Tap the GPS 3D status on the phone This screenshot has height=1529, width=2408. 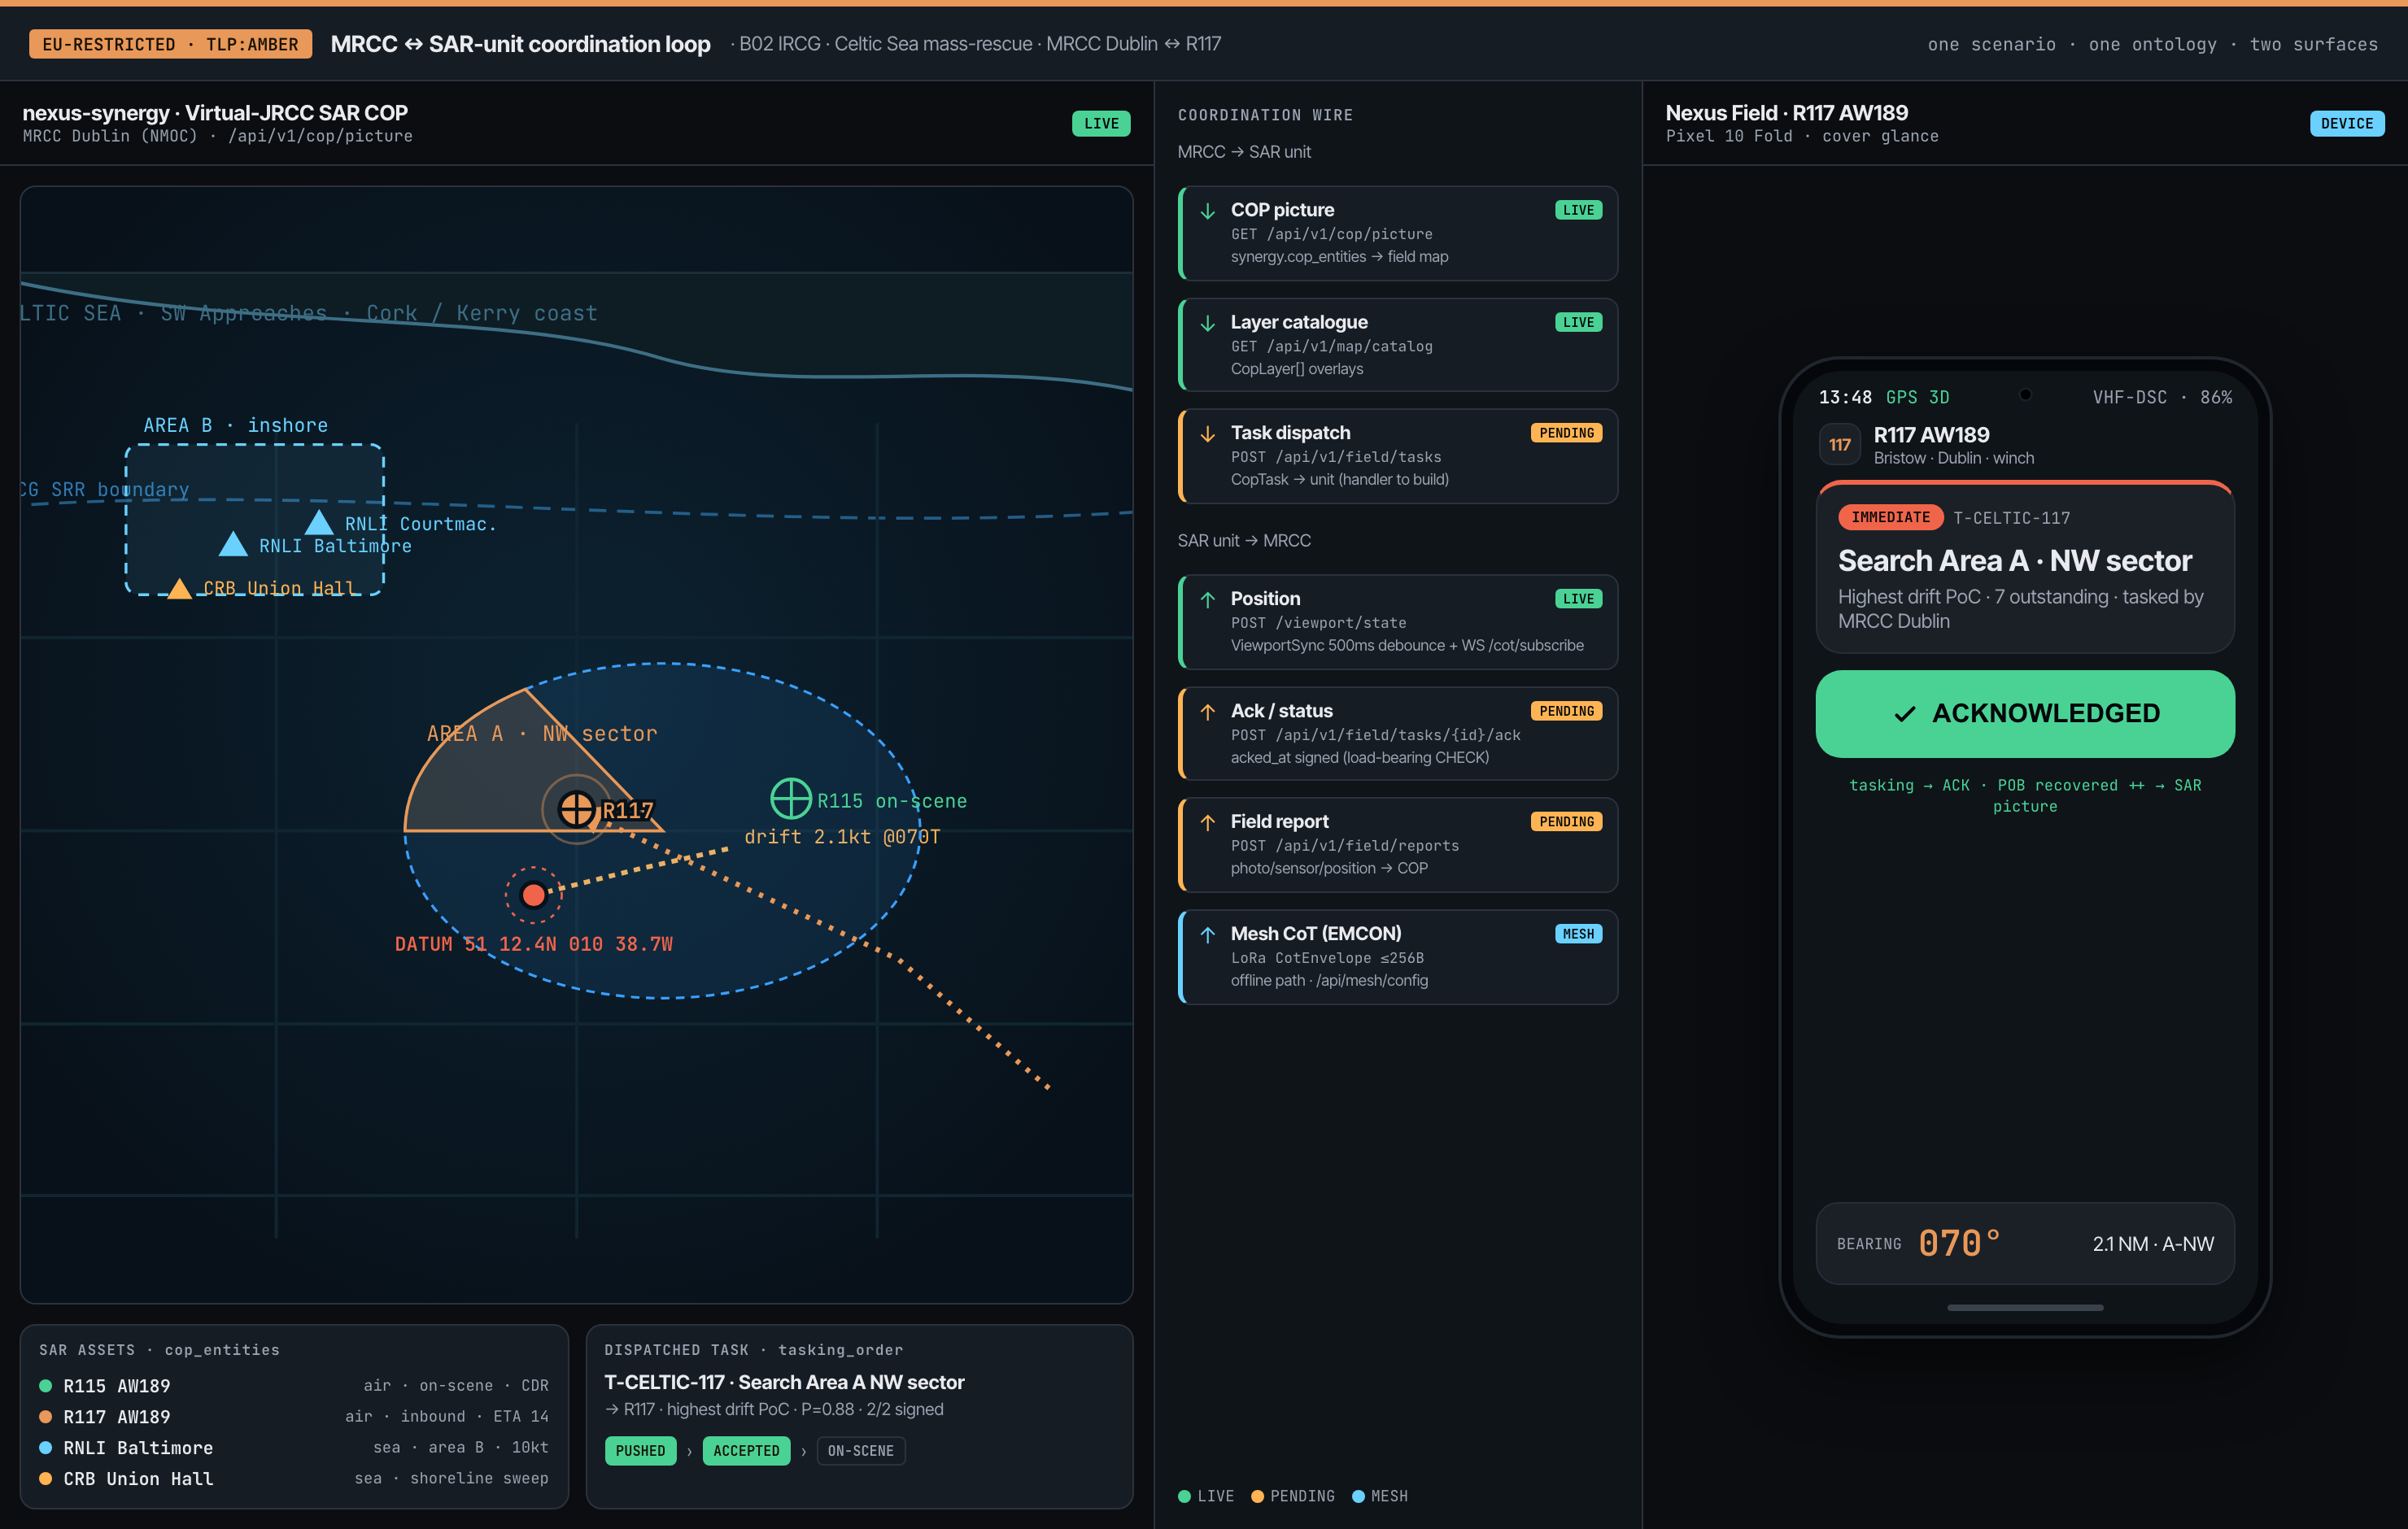pos(1917,397)
